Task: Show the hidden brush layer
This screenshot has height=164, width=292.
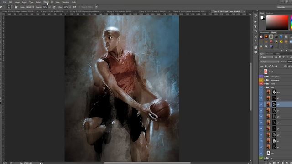Action: click(261, 72)
